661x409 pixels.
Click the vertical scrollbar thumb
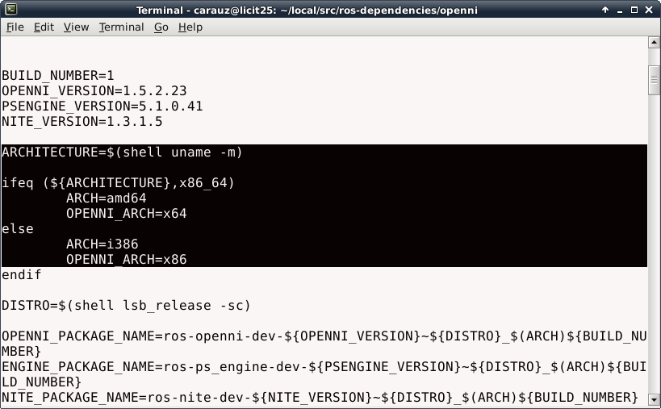click(x=654, y=81)
